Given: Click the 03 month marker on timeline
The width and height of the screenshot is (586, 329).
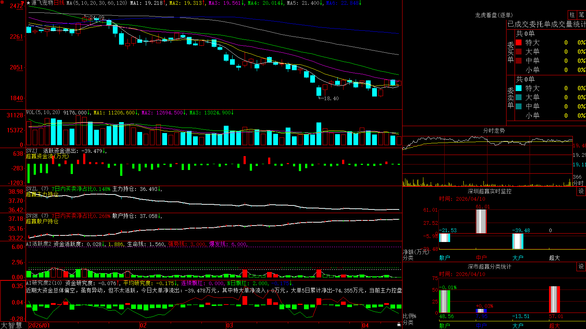Looking at the screenshot, I should pyautogui.click(x=230, y=325).
